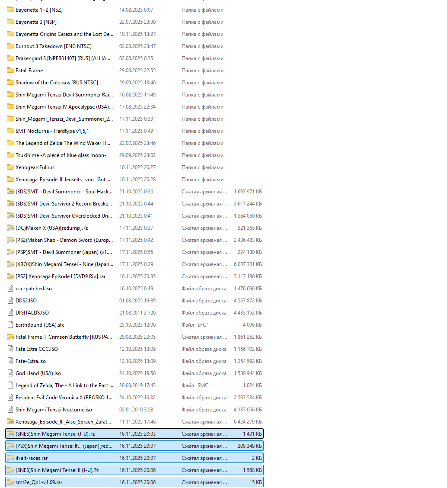
Task: Click the Tsukihime folder icon
Action: [x=10, y=155]
